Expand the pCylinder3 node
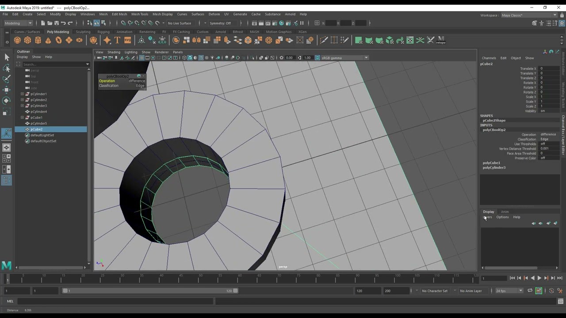The image size is (566, 318). (x=22, y=106)
